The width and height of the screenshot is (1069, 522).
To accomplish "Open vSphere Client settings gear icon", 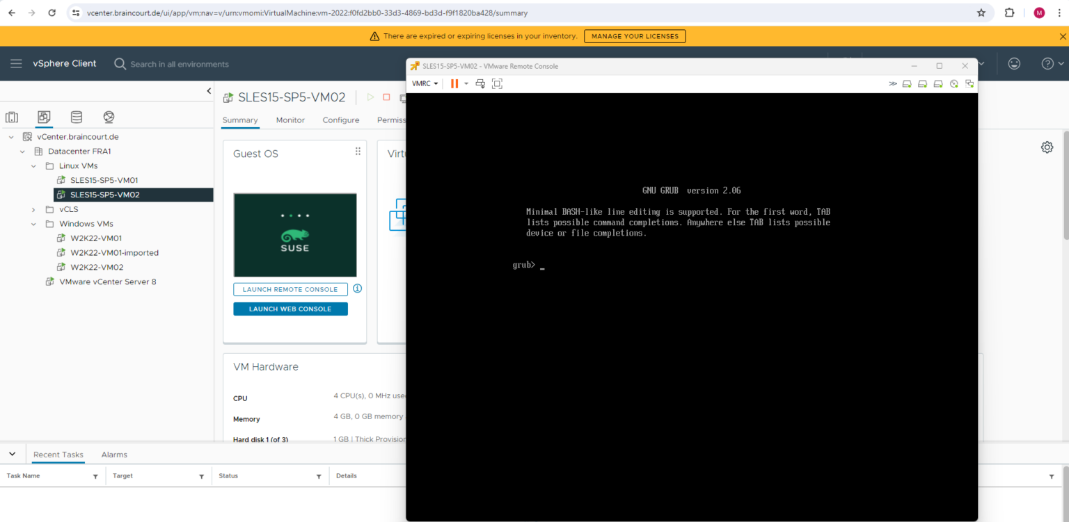I will (x=1047, y=147).
